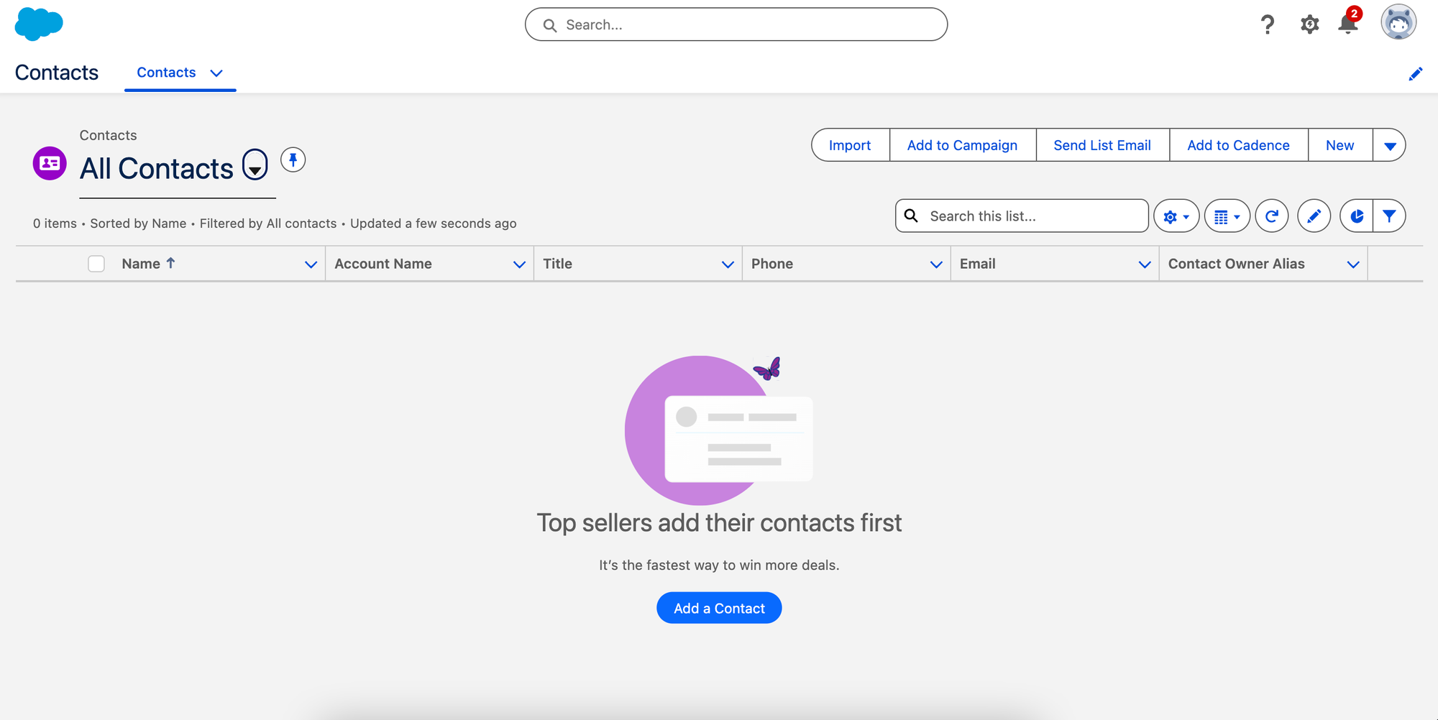This screenshot has width=1438, height=720.
Task: Refresh the All Contacts list
Action: 1271,216
